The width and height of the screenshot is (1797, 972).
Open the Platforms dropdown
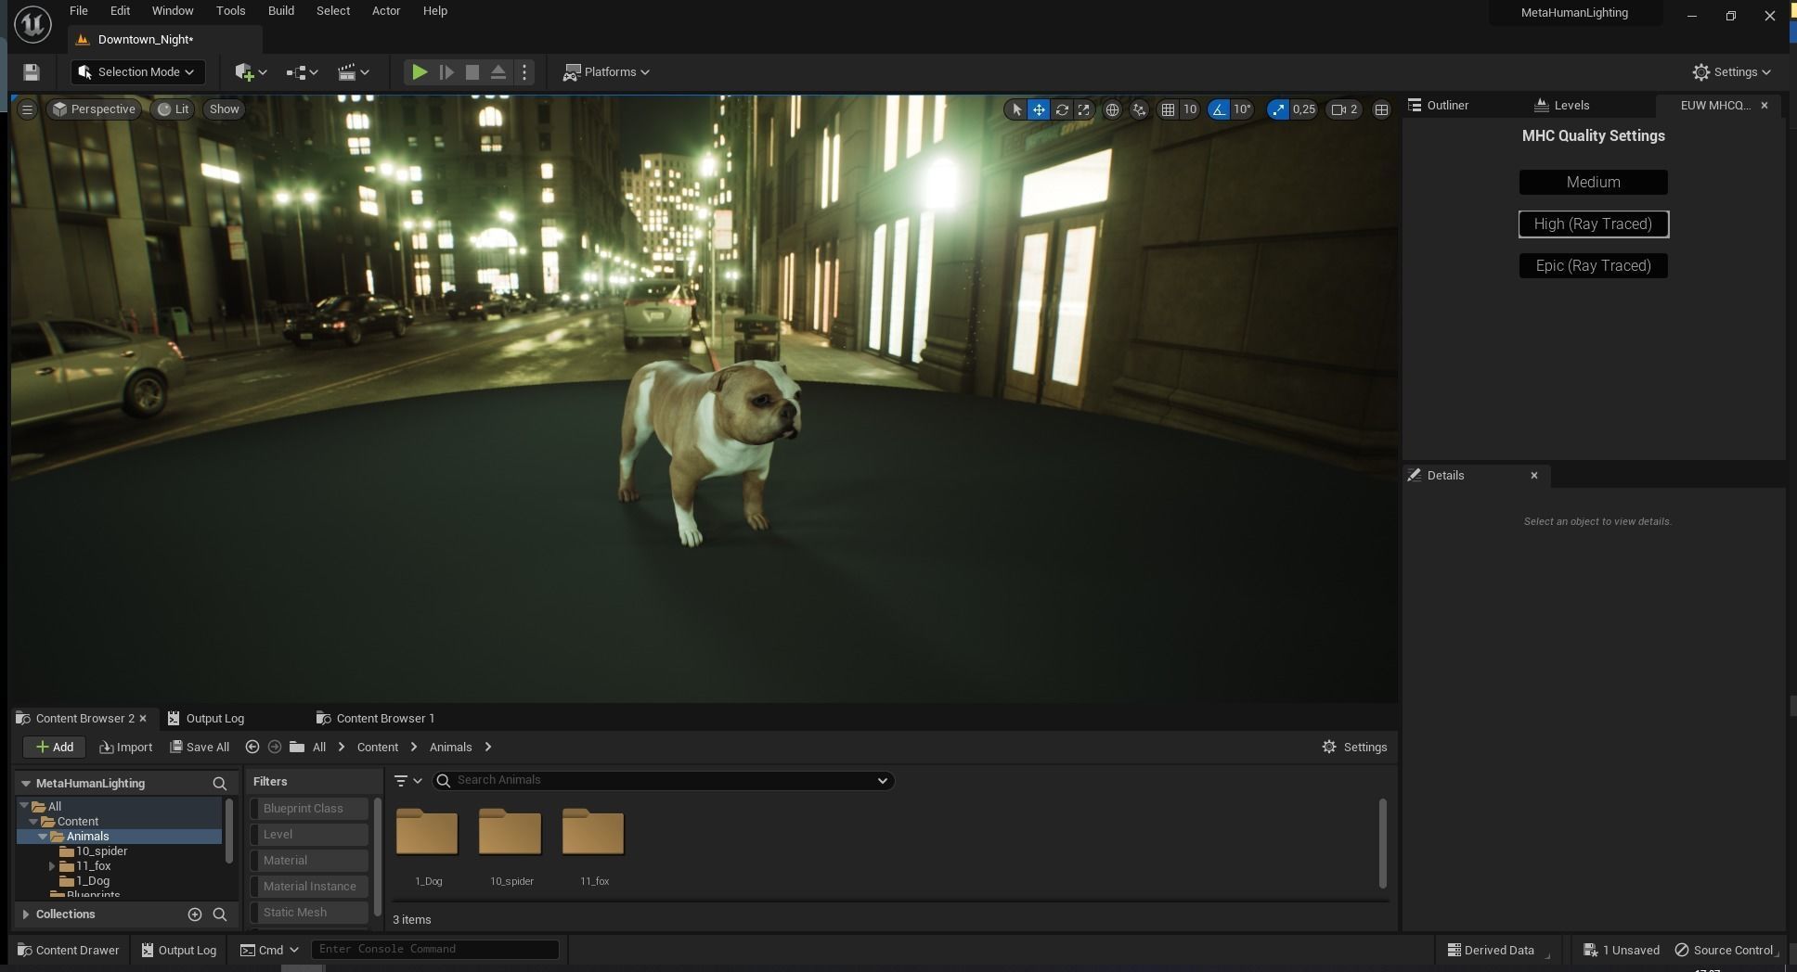[x=607, y=72]
